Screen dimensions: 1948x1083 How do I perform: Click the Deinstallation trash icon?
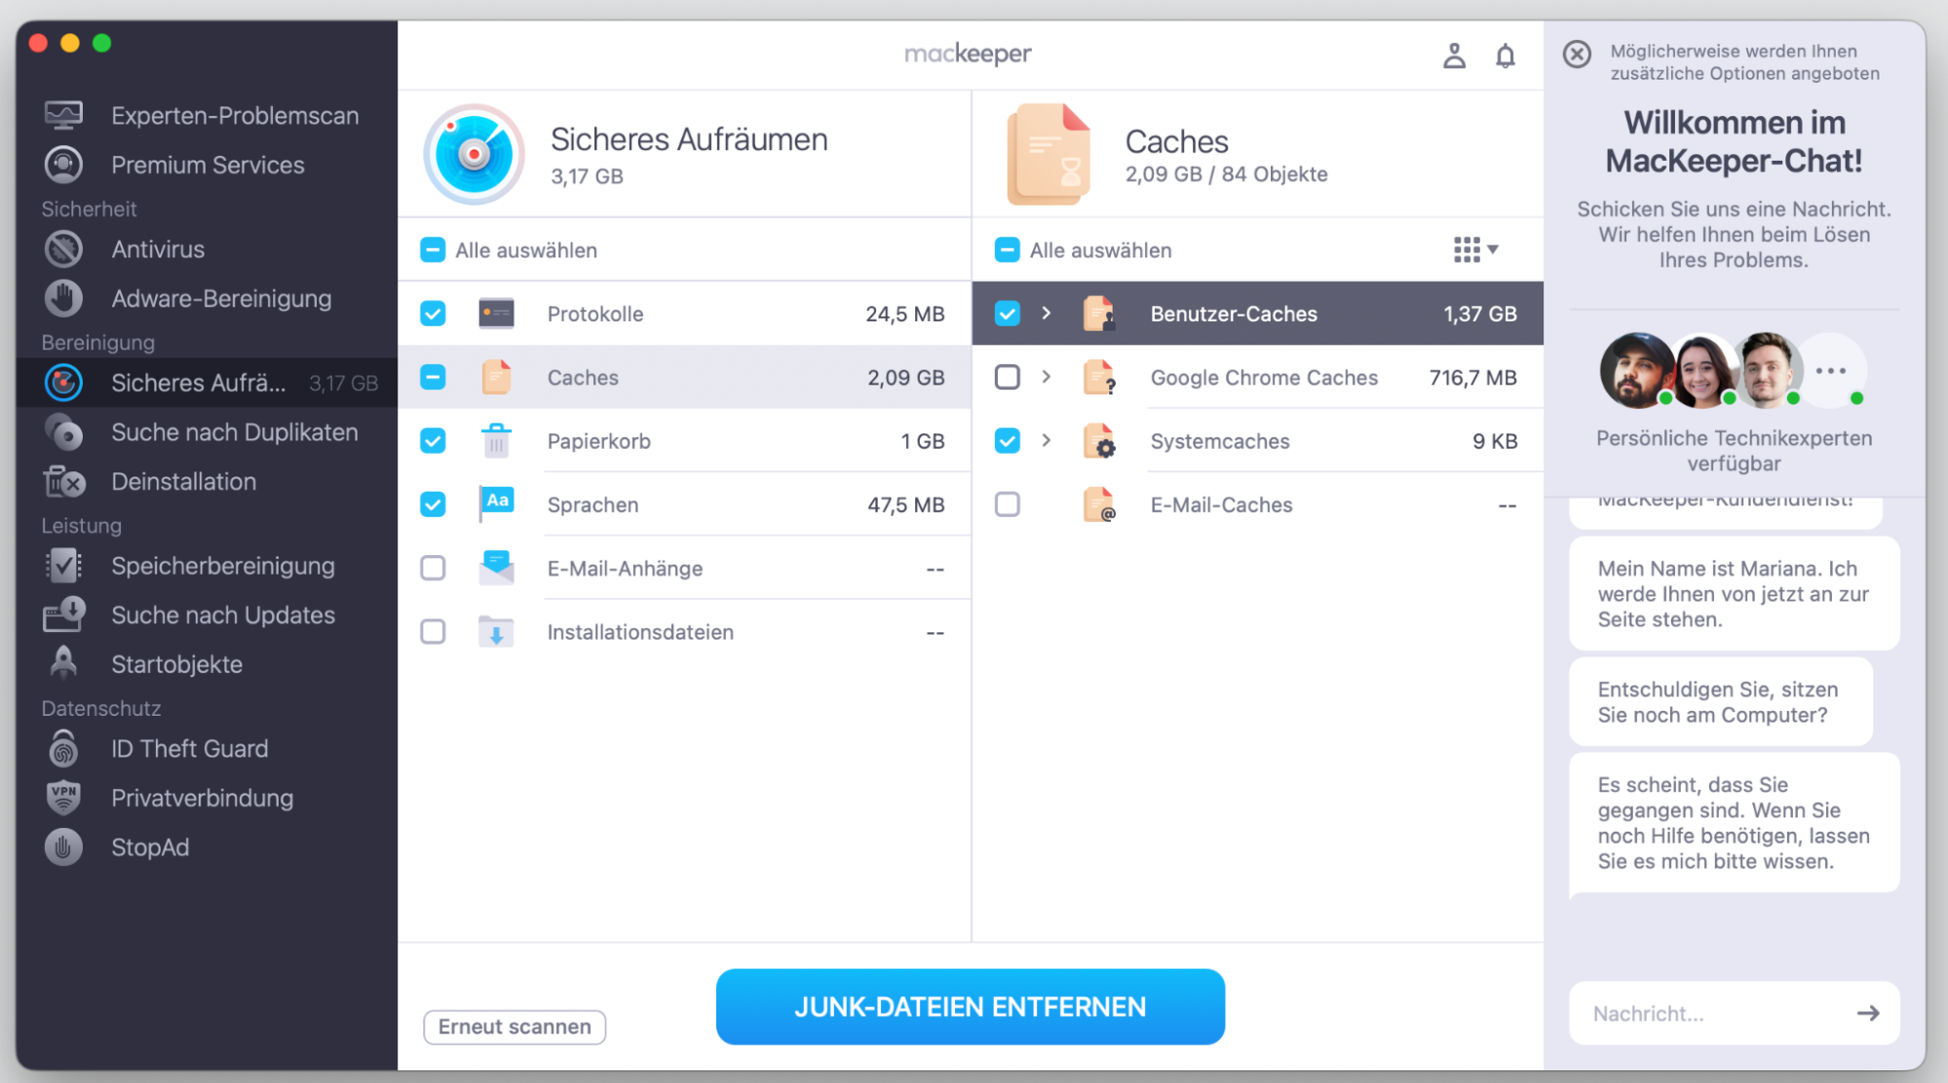click(x=63, y=481)
